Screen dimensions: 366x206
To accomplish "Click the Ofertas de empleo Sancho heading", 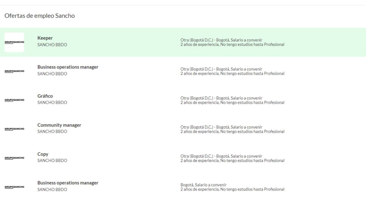I will 39,16.
